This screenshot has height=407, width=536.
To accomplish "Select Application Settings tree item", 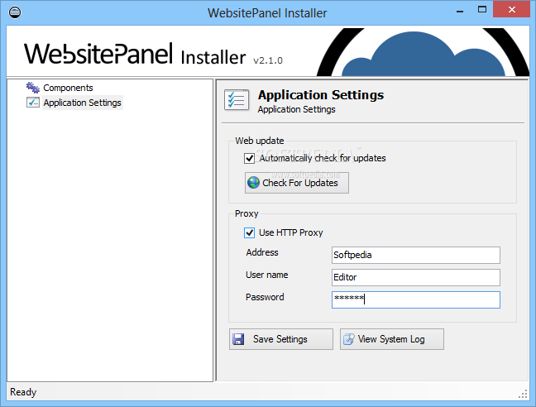I will tap(82, 103).
